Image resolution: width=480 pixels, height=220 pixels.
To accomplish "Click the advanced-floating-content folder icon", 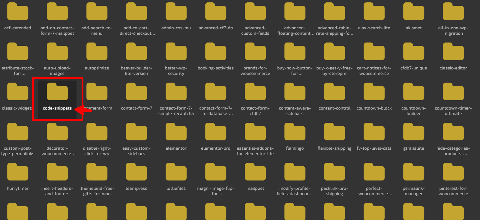I will 295,11.
